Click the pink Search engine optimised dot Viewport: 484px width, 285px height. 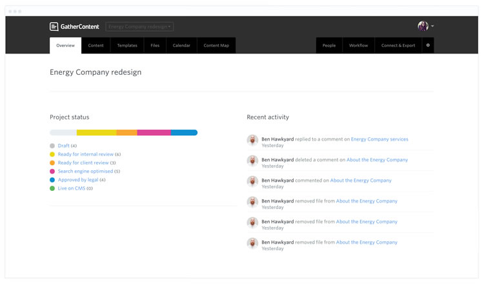pos(52,172)
